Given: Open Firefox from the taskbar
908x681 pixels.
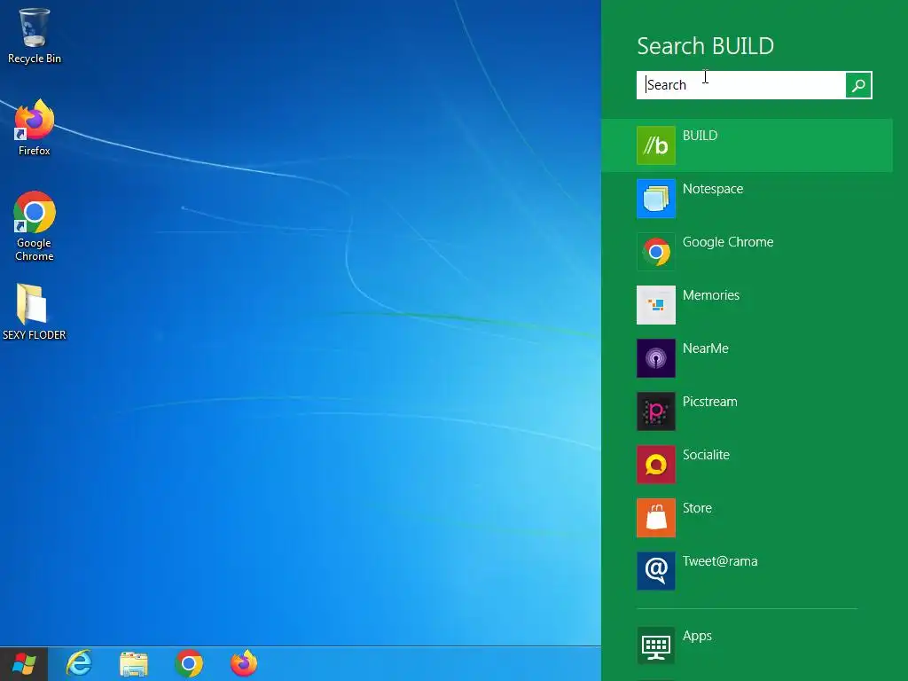Looking at the screenshot, I should pos(244,663).
